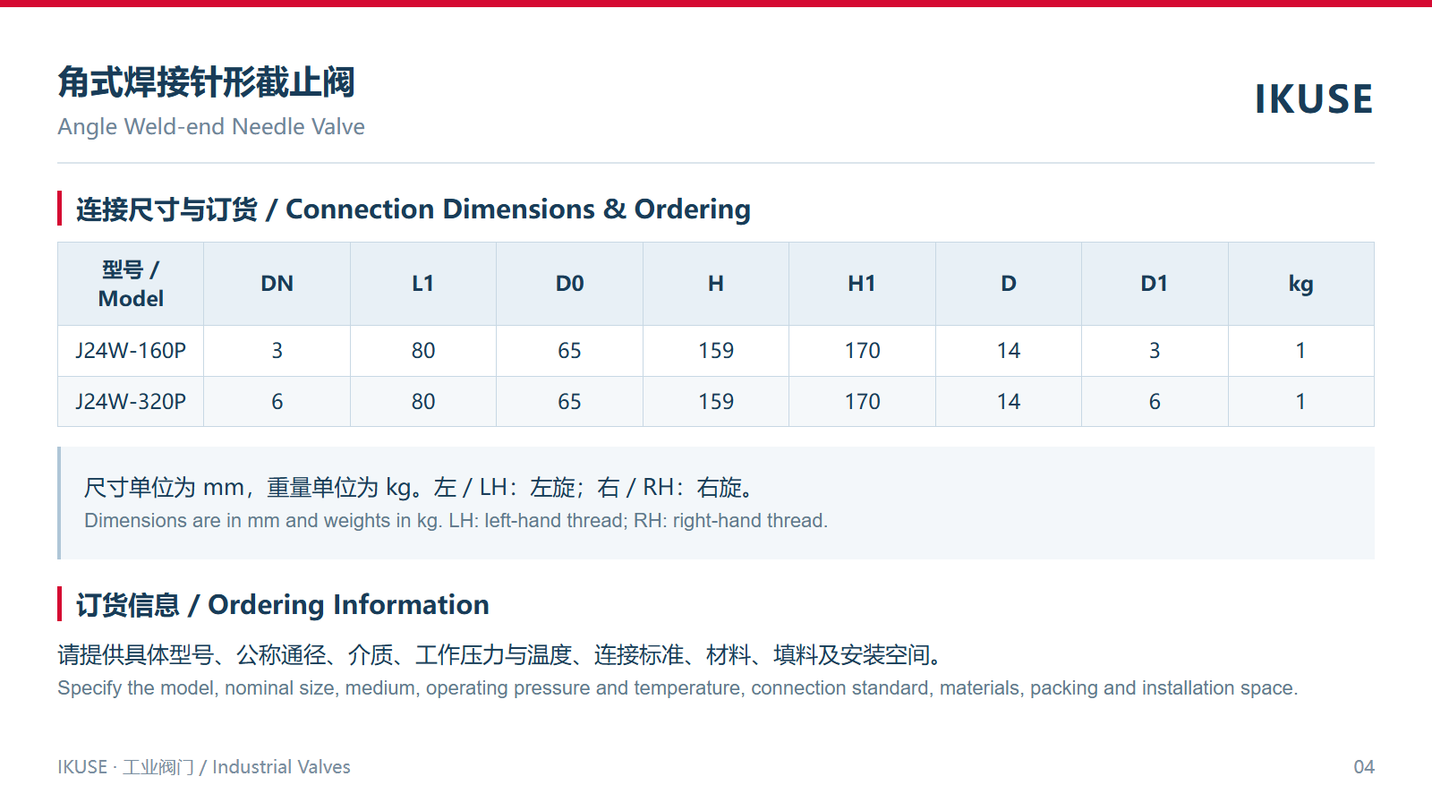Select the D value 14 in the J24W-320P row

pyautogui.click(x=1009, y=402)
